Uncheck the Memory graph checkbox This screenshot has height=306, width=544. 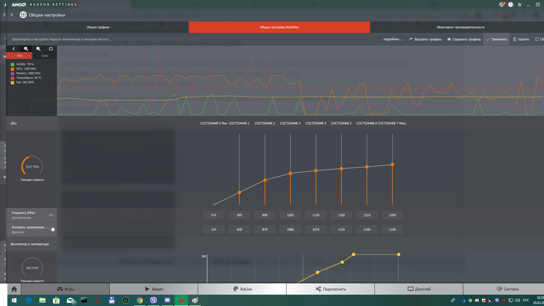12,74
